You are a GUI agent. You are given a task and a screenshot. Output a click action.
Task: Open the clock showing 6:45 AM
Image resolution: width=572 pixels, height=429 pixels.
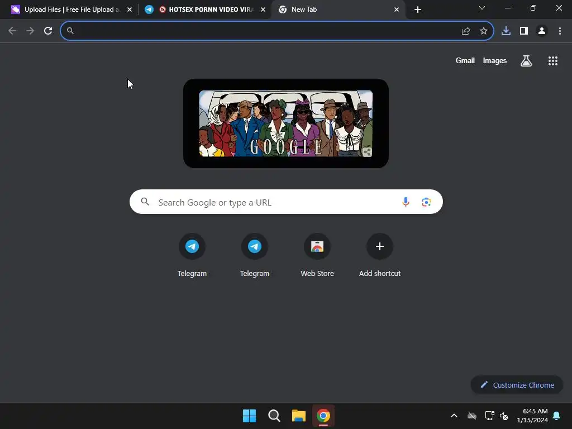tap(532, 416)
